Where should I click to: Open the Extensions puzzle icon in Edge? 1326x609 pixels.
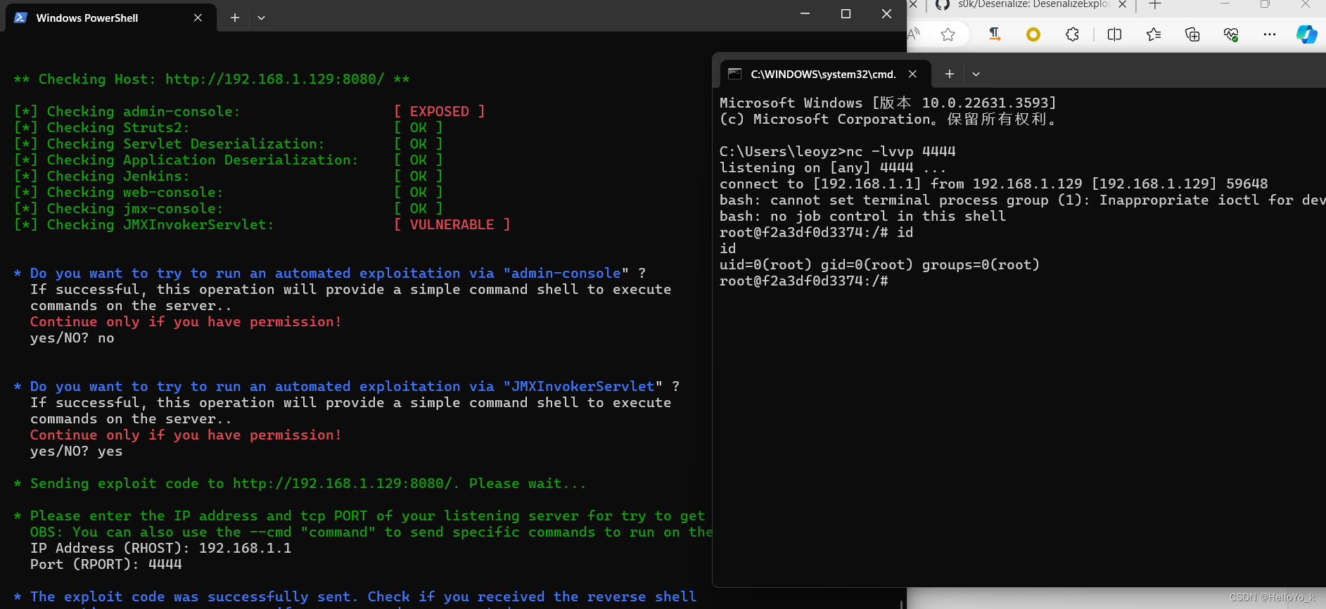click(1072, 34)
